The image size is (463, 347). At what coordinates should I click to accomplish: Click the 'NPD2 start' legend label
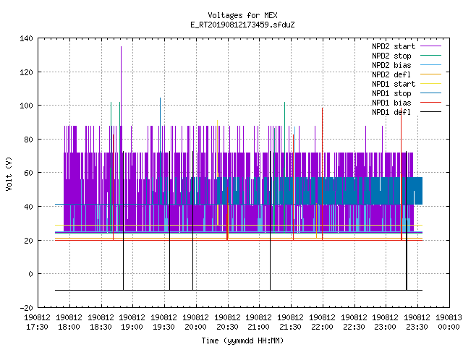tap(394, 46)
